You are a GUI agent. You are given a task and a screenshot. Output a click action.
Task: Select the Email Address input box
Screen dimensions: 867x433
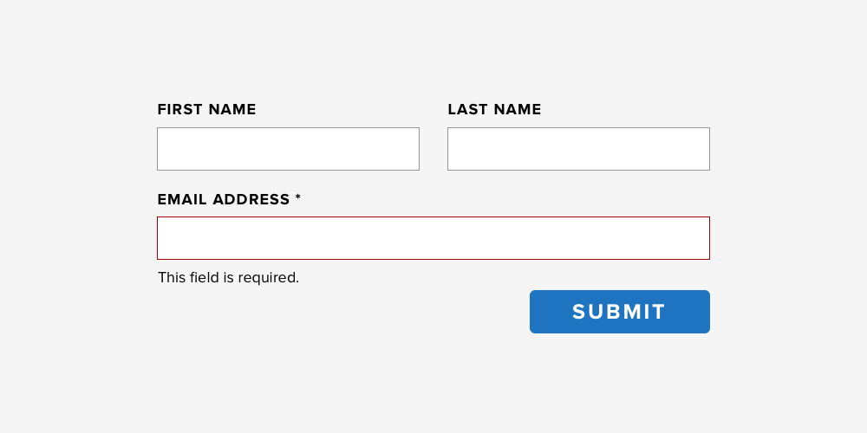433,238
